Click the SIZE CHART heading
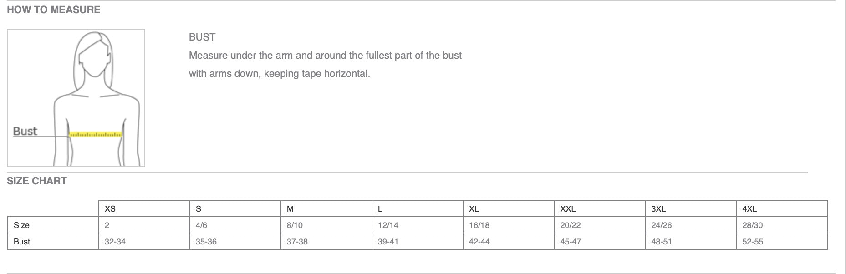This screenshot has width=846, height=274. point(37,181)
